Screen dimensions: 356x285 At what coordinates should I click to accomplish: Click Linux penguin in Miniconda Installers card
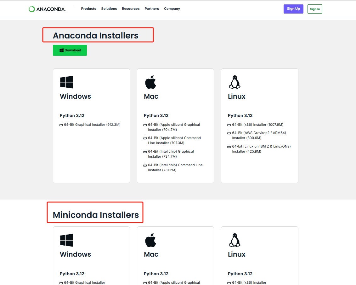pos(235,240)
